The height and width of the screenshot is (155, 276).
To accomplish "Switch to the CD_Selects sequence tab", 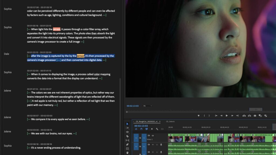I will (170, 122).
